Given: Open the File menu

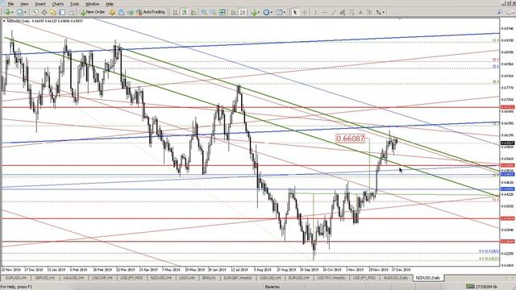Looking at the screenshot, I should pos(10,4).
